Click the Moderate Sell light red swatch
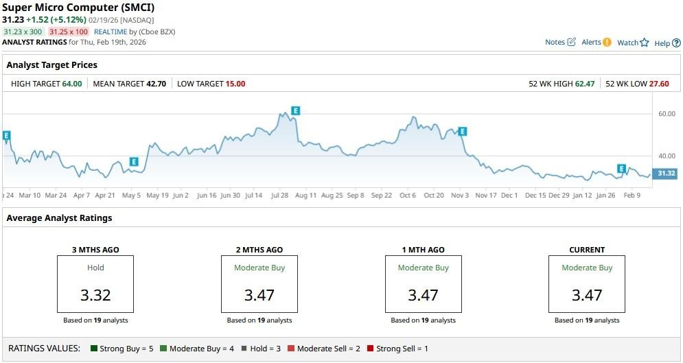The width and height of the screenshot is (683, 363). [x=291, y=348]
